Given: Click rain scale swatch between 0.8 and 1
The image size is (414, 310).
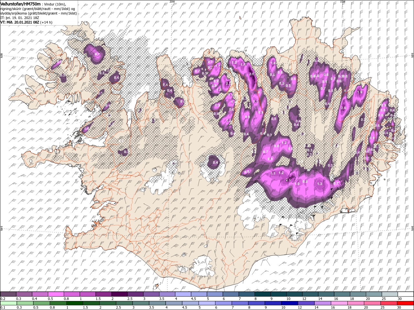Looking at the screenshot, I should point(58,303).
